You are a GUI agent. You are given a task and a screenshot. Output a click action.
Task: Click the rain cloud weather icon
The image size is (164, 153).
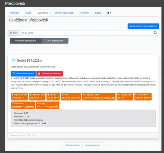coord(13,61)
